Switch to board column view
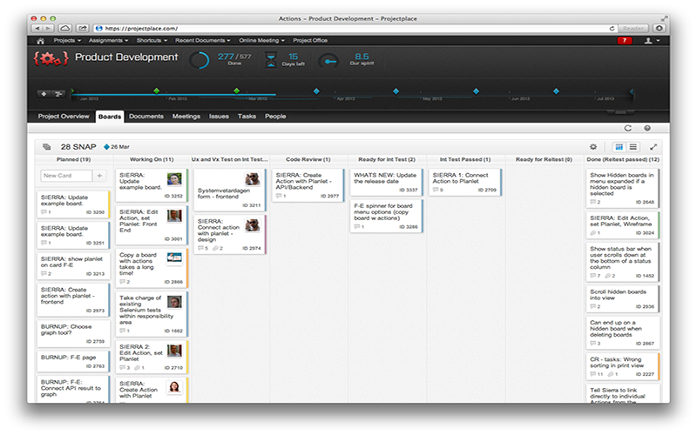 coord(619,147)
